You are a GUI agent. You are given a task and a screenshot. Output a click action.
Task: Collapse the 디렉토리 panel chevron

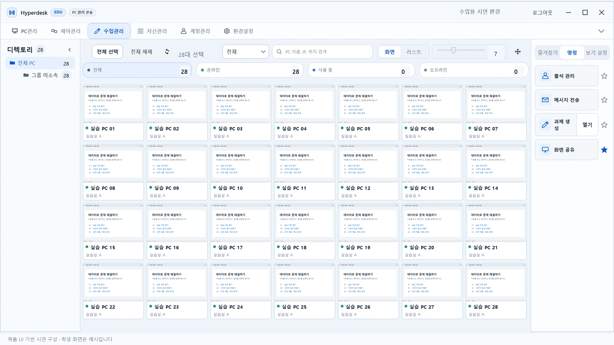[70, 50]
